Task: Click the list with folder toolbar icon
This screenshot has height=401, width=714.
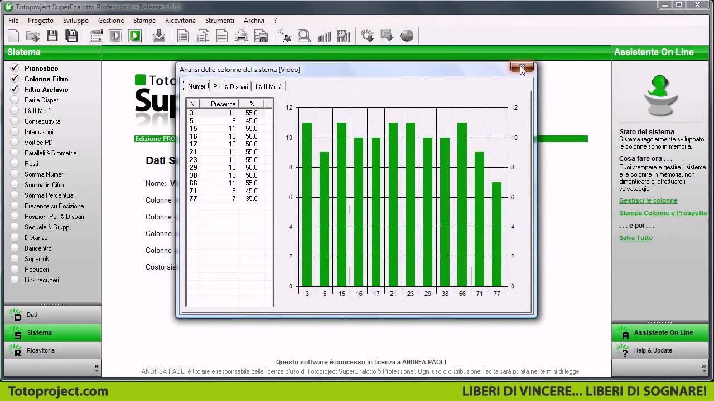Action: tap(96, 36)
